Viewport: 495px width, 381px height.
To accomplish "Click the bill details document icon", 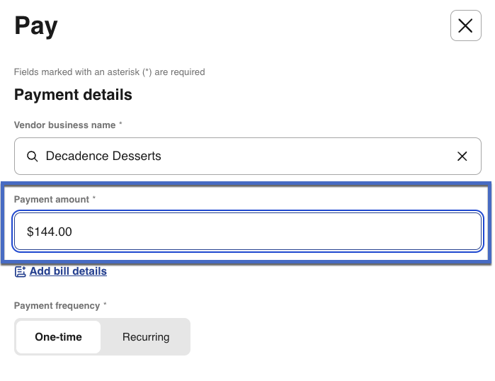I will pos(20,271).
